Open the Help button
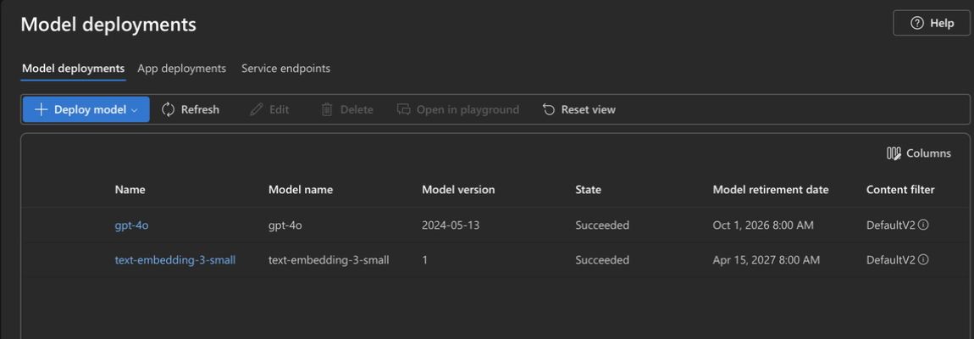The width and height of the screenshot is (974, 339). pyautogui.click(x=931, y=23)
